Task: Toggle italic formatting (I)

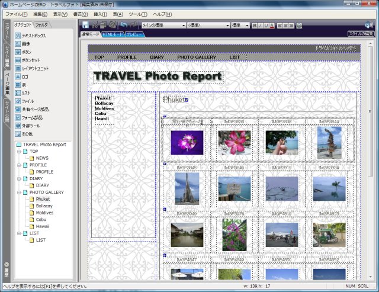Action: (x=261, y=25)
